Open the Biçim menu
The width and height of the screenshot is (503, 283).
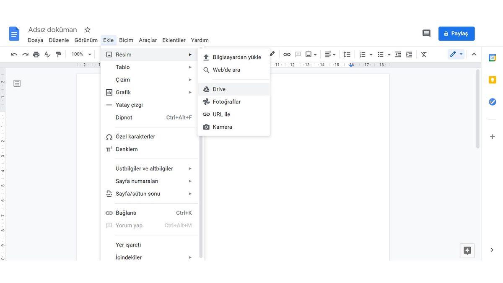(126, 40)
